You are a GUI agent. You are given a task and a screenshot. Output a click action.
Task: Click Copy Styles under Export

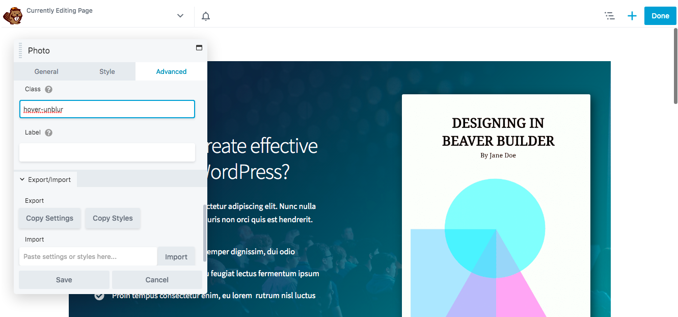(x=113, y=218)
